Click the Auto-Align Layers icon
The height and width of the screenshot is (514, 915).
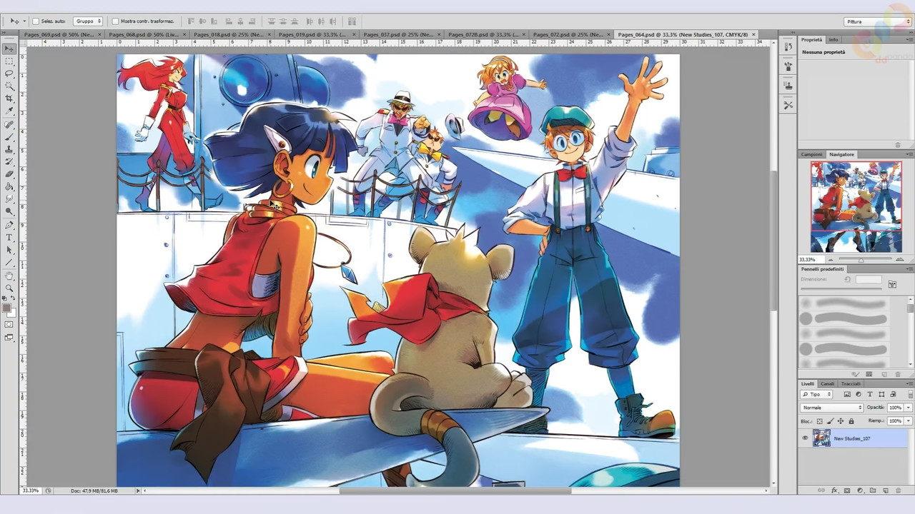(352, 21)
